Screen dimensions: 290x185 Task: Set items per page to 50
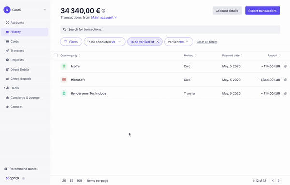point(72,181)
